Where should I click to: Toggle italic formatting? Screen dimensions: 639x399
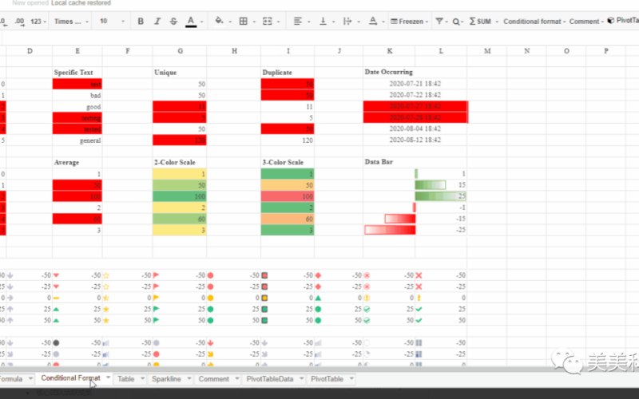tap(157, 22)
